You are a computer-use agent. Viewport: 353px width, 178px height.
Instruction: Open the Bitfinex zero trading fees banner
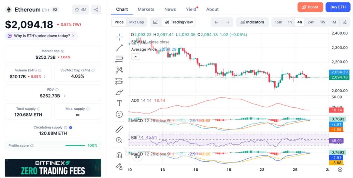pyautogui.click(x=53, y=168)
